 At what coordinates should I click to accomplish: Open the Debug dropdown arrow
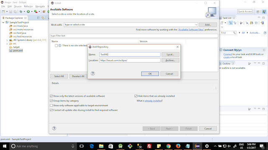pos(24,12)
